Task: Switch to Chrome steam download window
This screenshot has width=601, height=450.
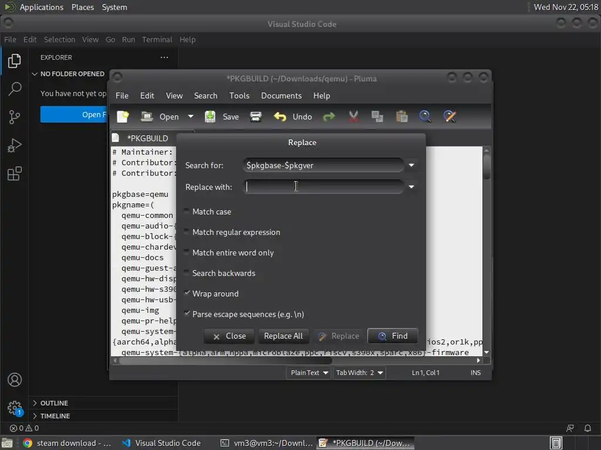Action: (67, 443)
